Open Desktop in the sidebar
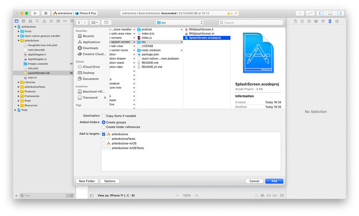 88,73
